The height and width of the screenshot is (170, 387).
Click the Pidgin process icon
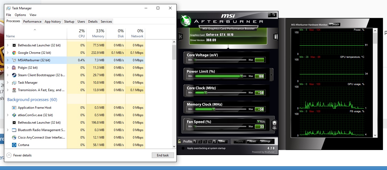[x=14, y=68]
